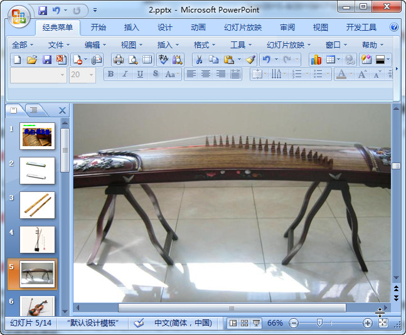
Task: Click 默认设计模板 theme indicator
Action: [x=92, y=323]
